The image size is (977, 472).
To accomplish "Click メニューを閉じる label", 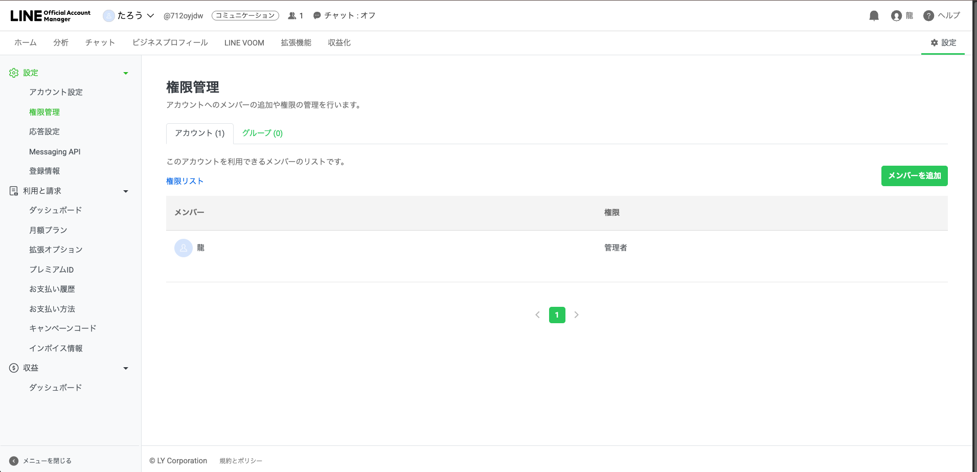I will pyautogui.click(x=47, y=461).
